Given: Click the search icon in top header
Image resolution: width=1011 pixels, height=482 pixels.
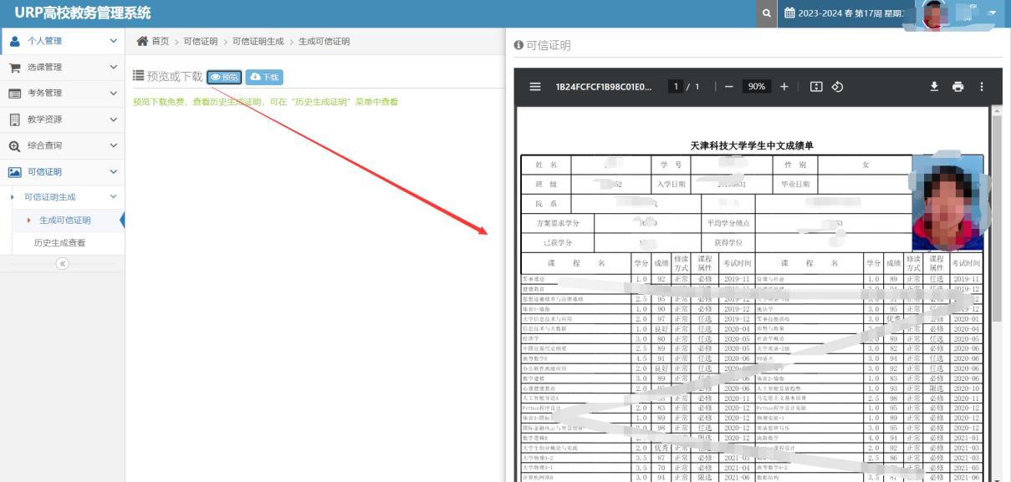Looking at the screenshot, I should point(766,13).
